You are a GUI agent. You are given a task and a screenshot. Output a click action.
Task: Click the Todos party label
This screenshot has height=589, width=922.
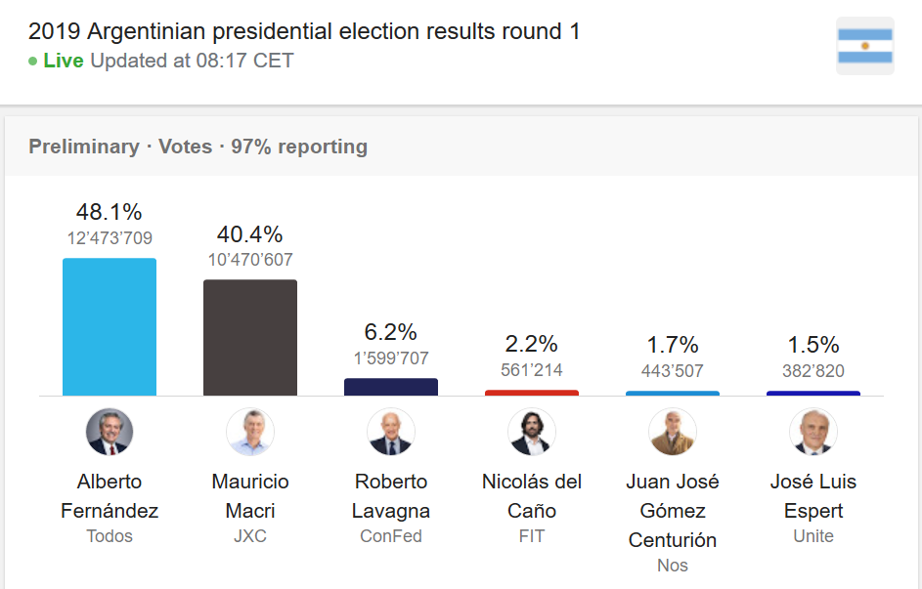(110, 536)
